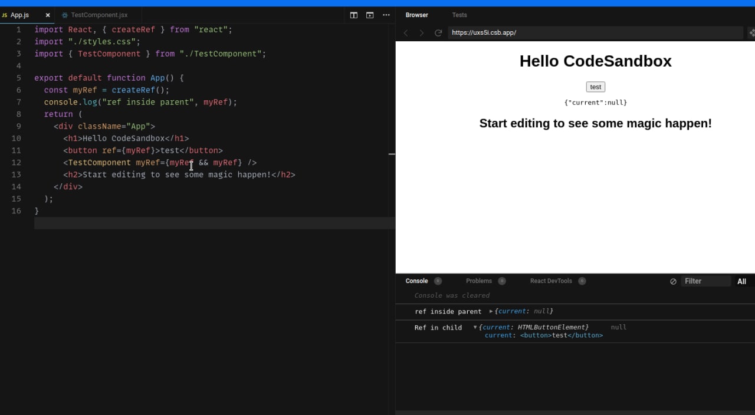
Task: Open the All log level dropdown
Action: [741, 282]
